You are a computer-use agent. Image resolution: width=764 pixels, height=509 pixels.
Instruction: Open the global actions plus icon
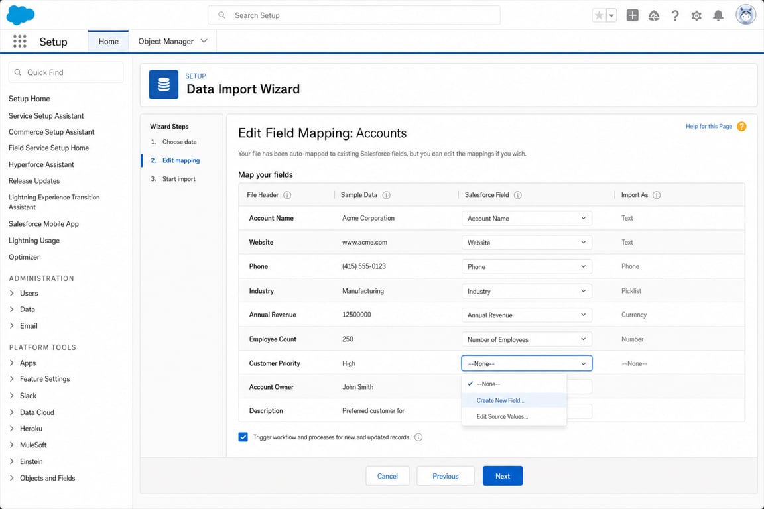point(633,16)
